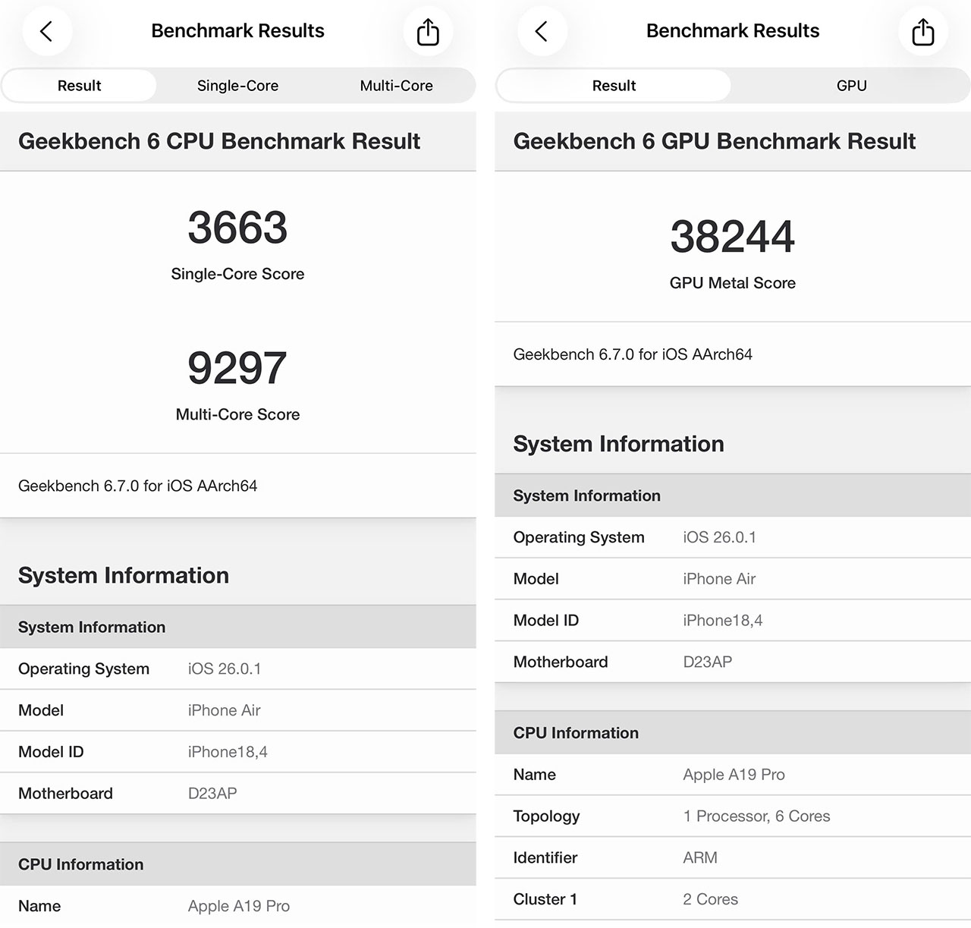Click D23AP motherboard value in CPU screen
Image resolution: width=971 pixels, height=928 pixels.
point(212,794)
